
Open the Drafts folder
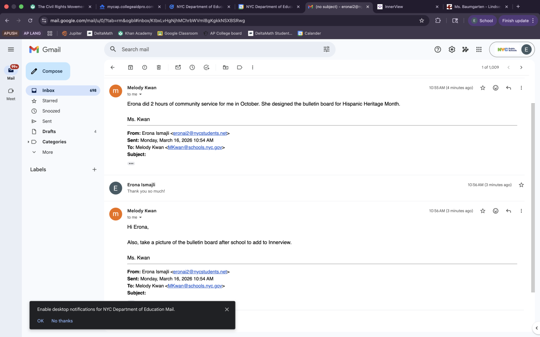[x=63, y=131]
